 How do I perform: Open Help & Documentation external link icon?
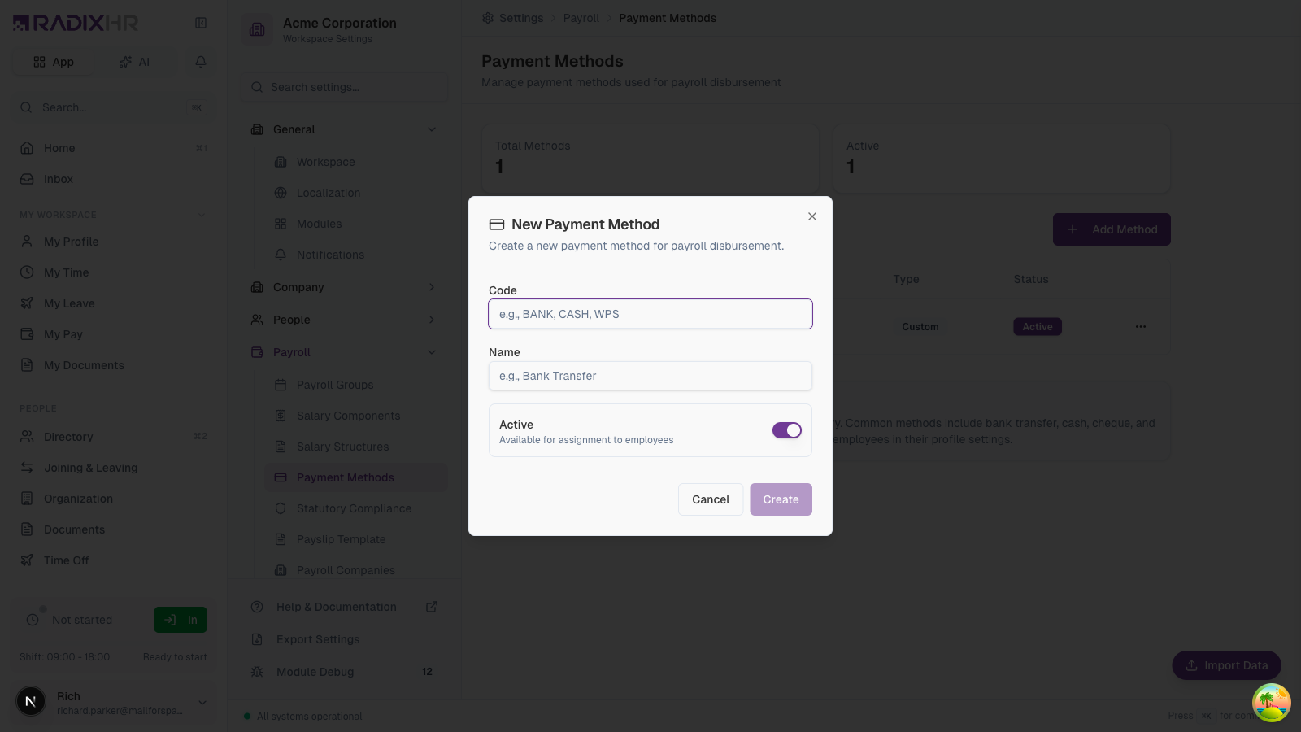[x=432, y=607]
